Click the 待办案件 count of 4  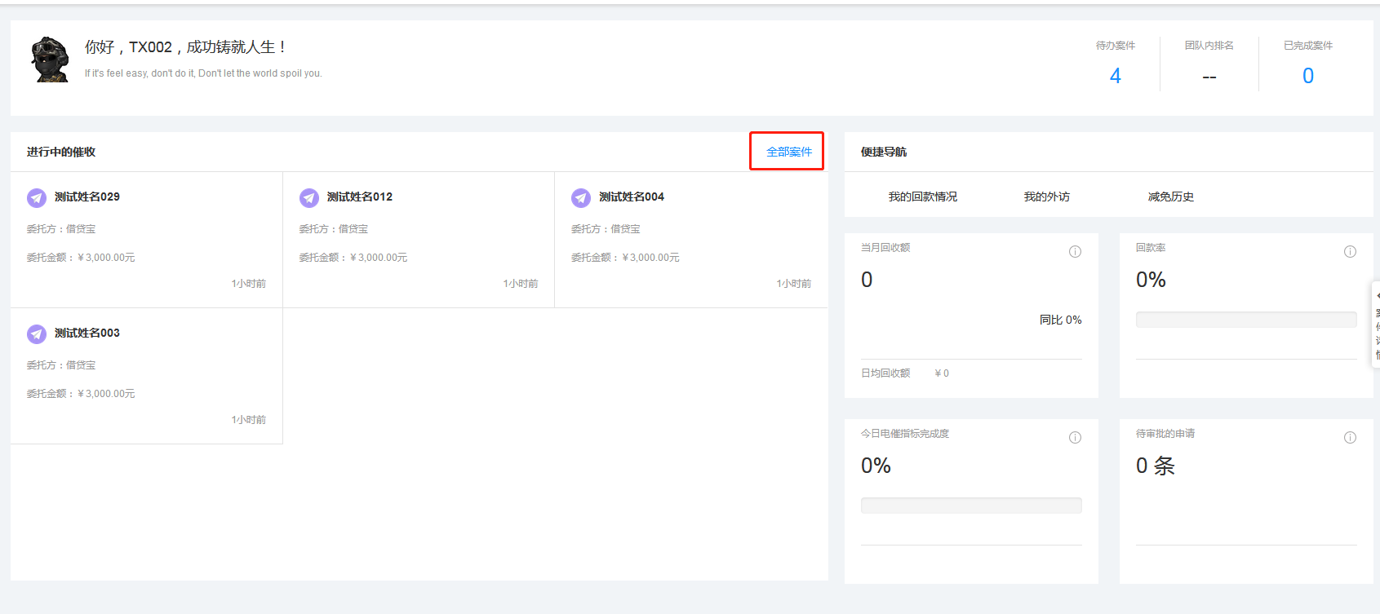1115,76
